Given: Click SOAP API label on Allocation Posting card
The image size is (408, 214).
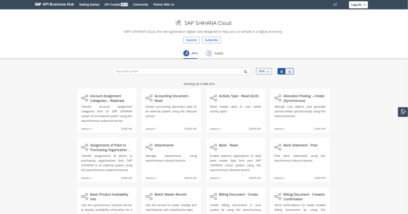Looking at the screenshot, I should (x=320, y=129).
